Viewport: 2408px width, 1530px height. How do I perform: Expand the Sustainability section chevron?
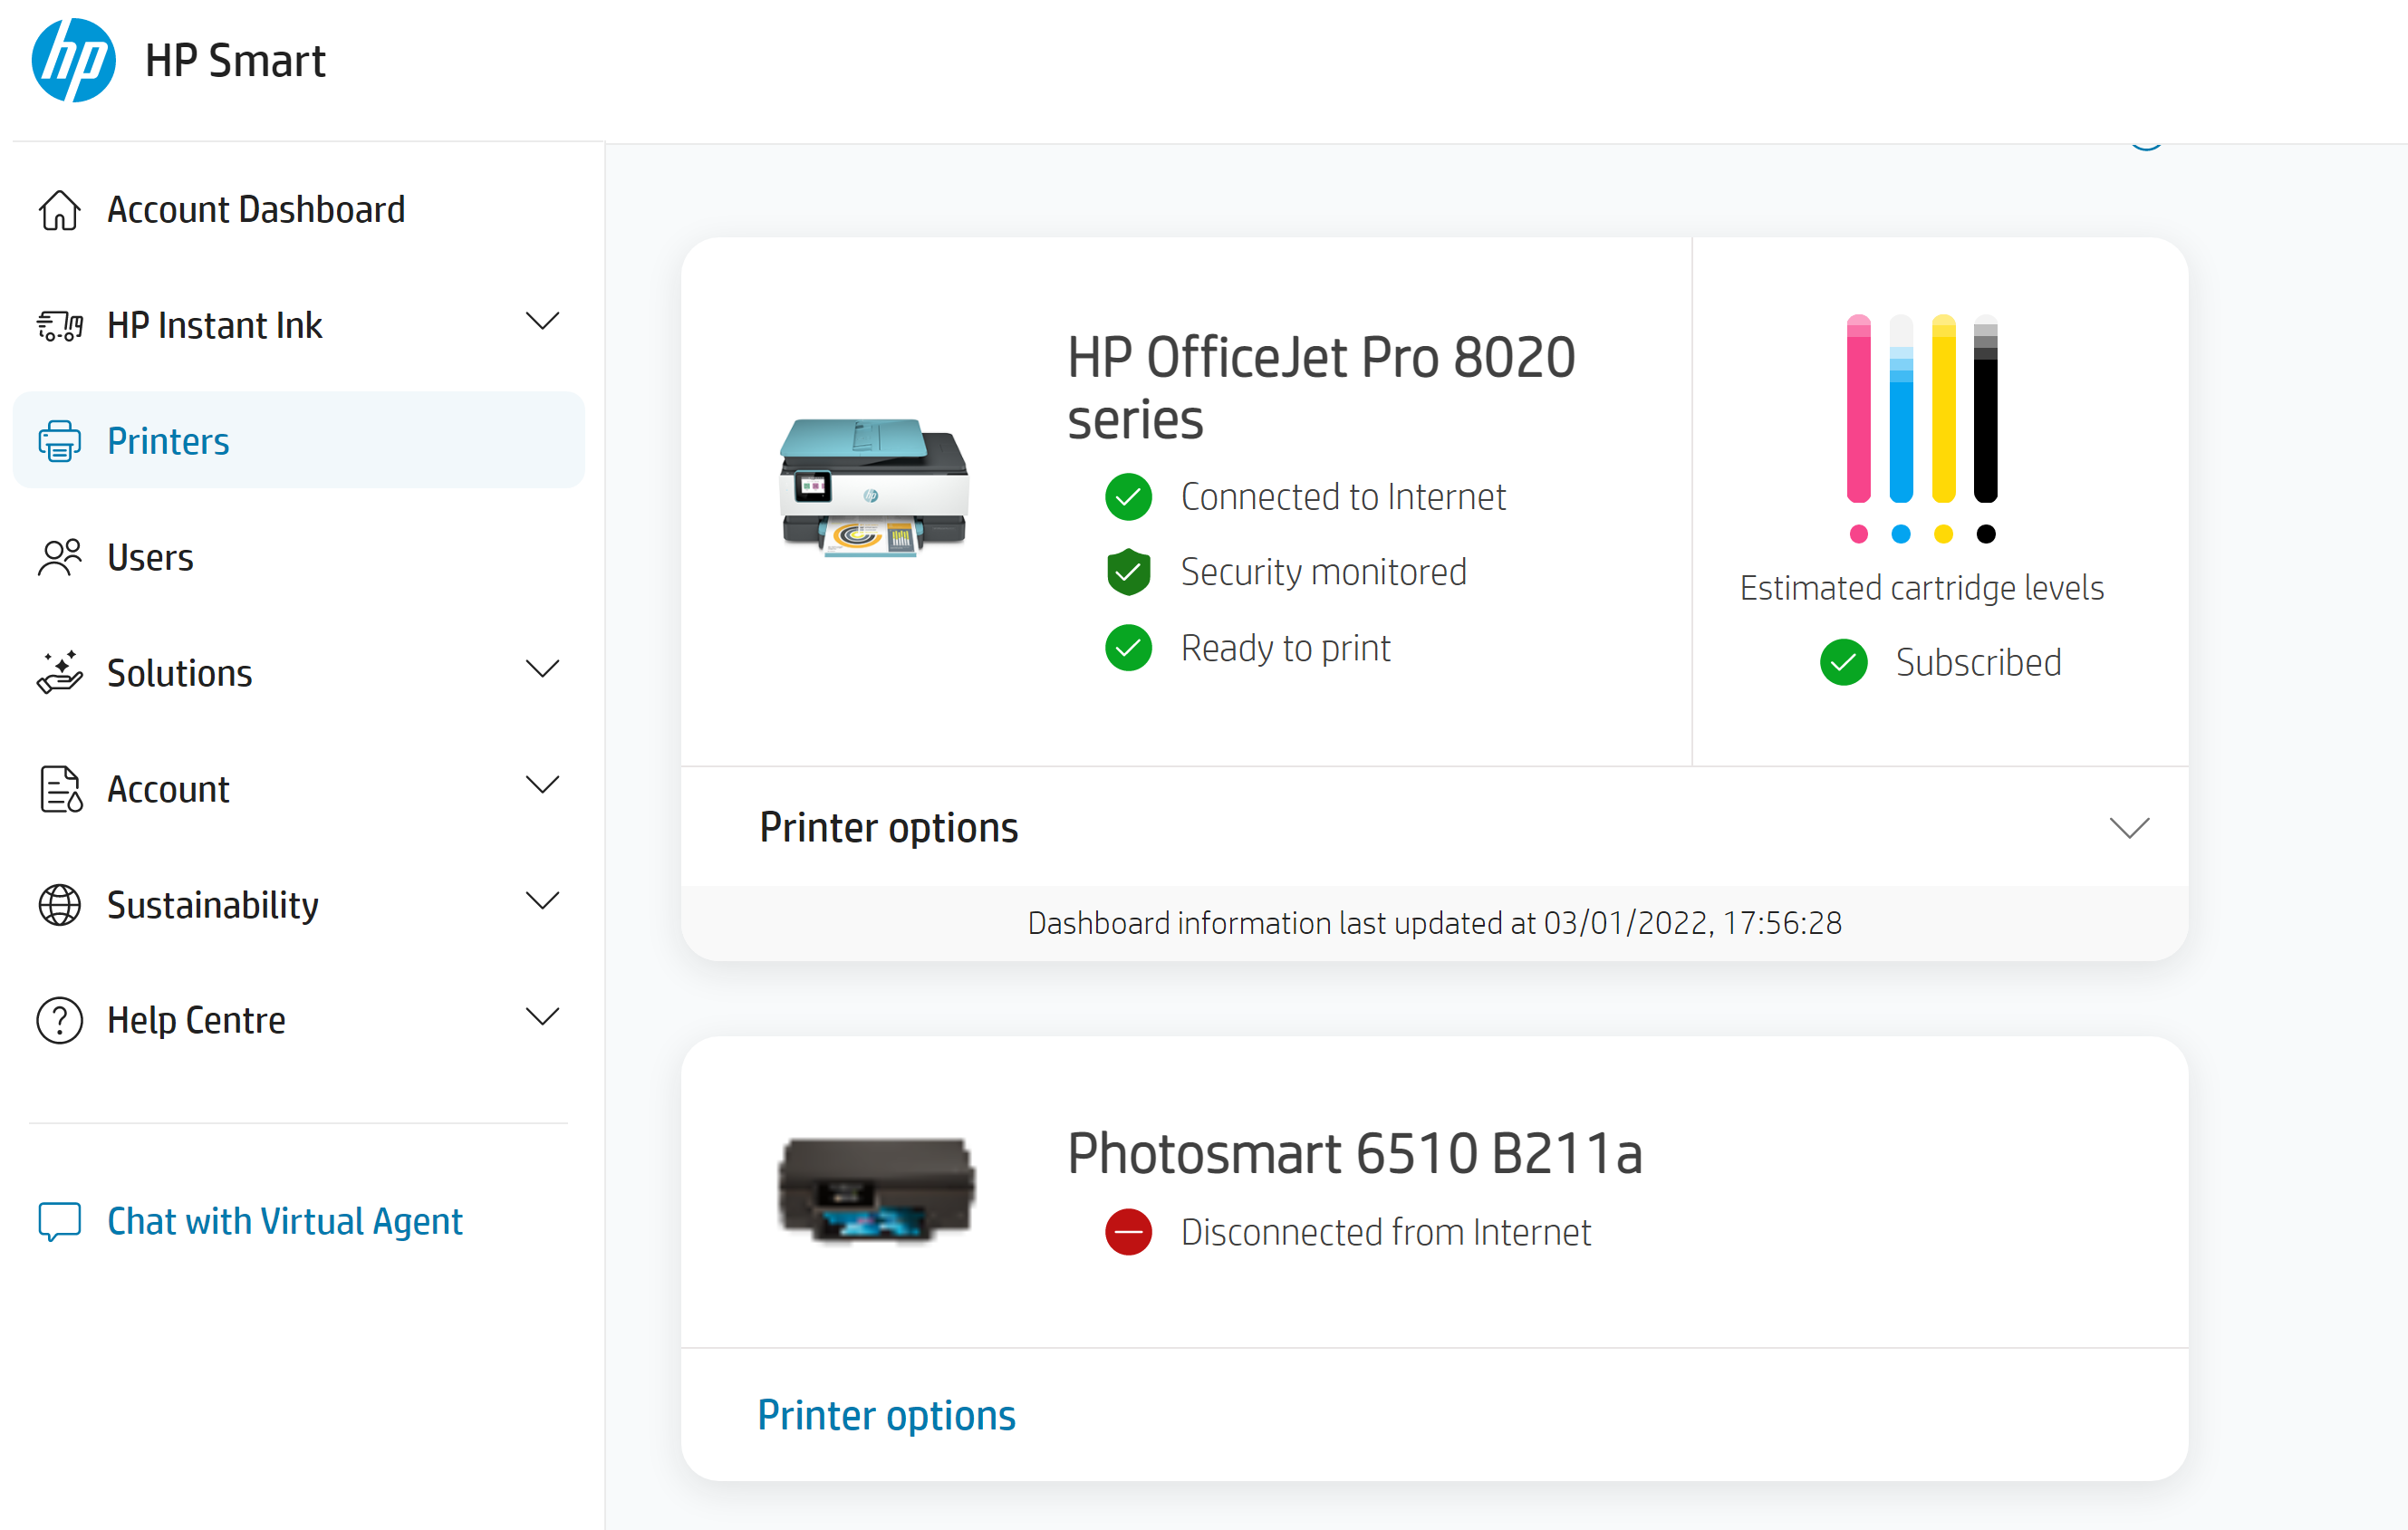click(542, 901)
